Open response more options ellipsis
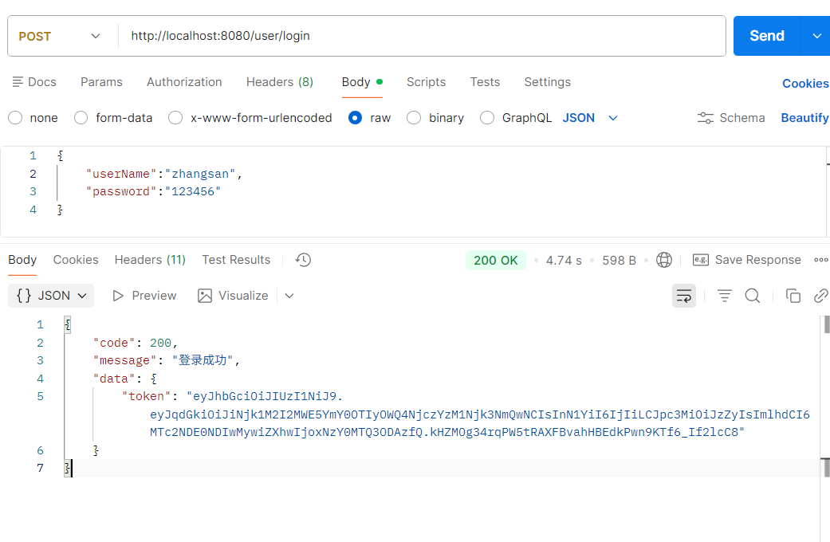 [x=821, y=260]
